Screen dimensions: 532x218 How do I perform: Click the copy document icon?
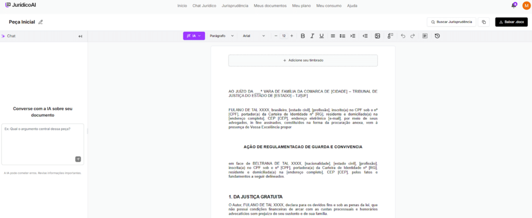coord(484,22)
